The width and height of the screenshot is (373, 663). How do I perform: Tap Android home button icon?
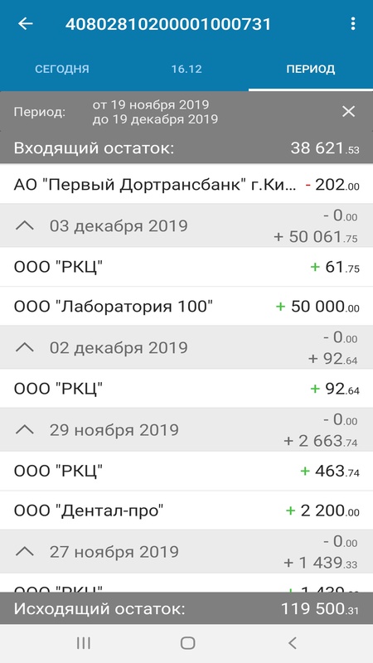[x=187, y=643]
